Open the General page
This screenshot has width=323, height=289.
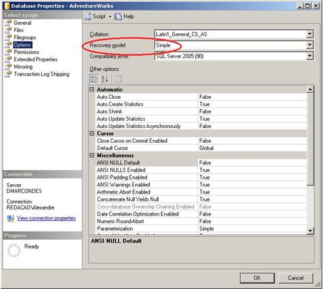22,23
